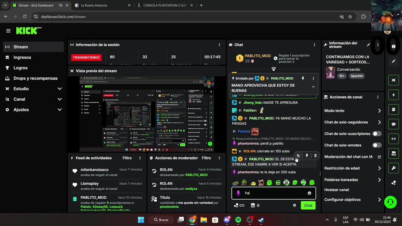Toggle the stream preview widget icon in the right sidebar
This screenshot has width=402, height=226.
394,80
